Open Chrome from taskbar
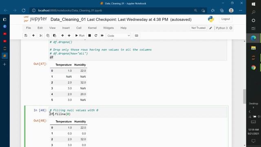This screenshot has height=147, width=261. [x=254, y=67]
